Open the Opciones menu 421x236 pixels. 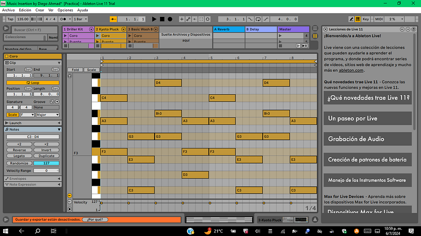(65, 10)
